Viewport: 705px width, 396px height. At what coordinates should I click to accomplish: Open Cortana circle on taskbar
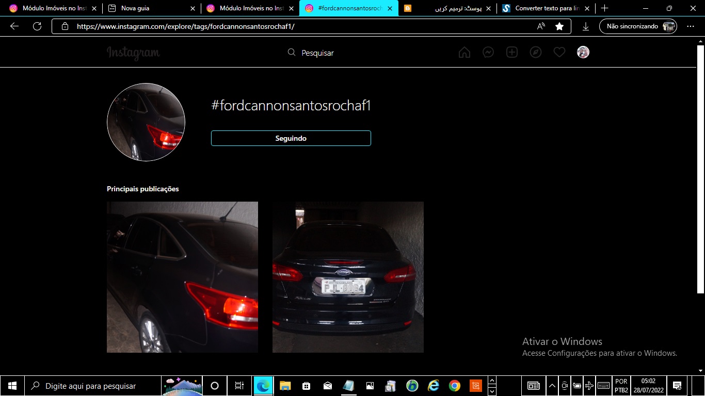tap(215, 386)
